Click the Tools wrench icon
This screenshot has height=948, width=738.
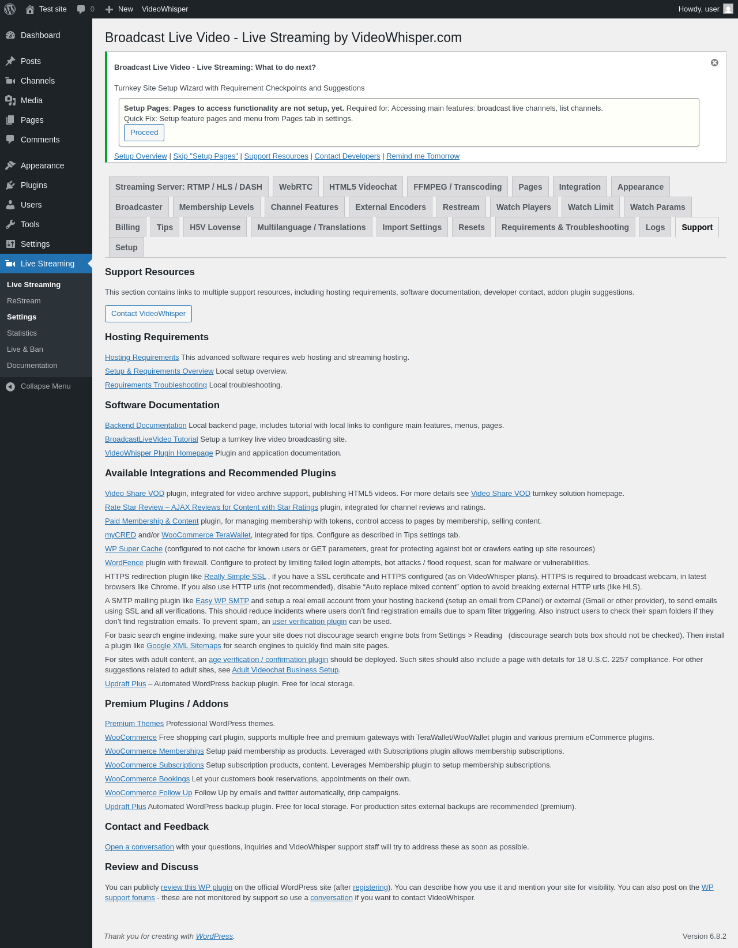pyautogui.click(x=10, y=224)
